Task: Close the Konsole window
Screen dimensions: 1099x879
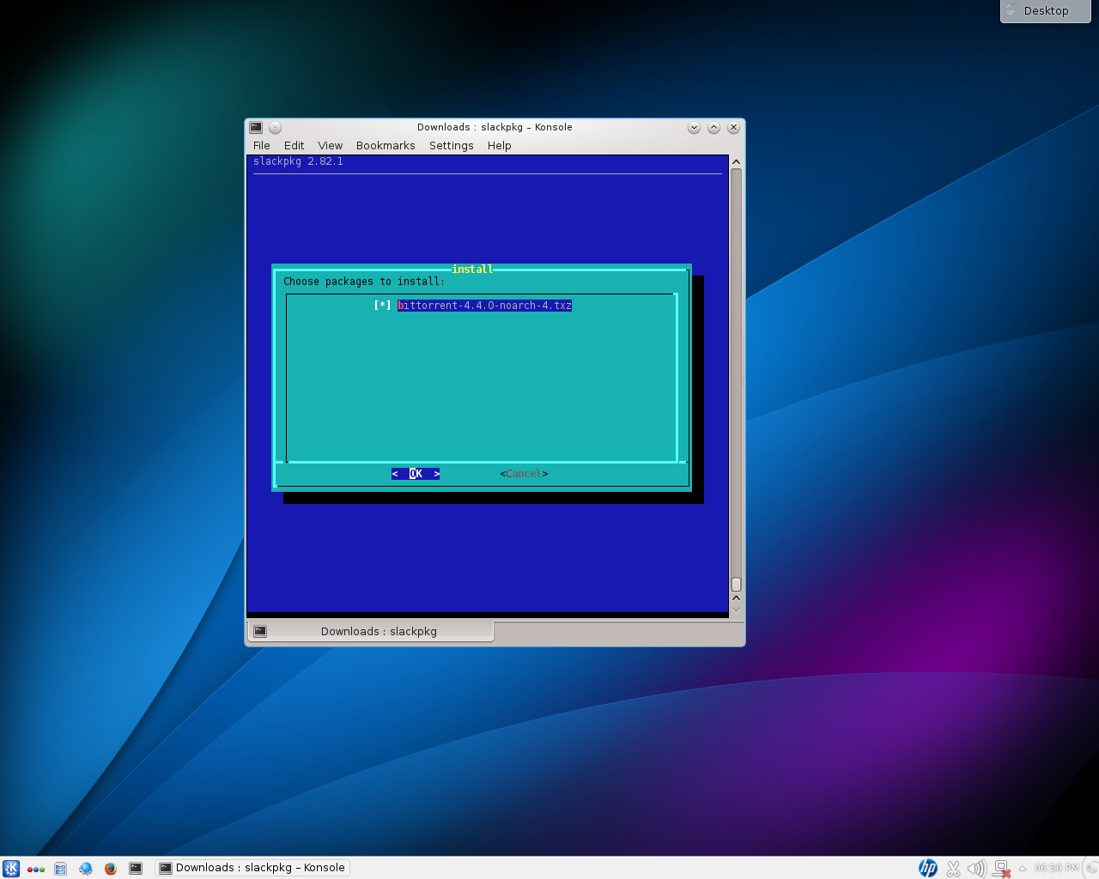Action: (733, 127)
